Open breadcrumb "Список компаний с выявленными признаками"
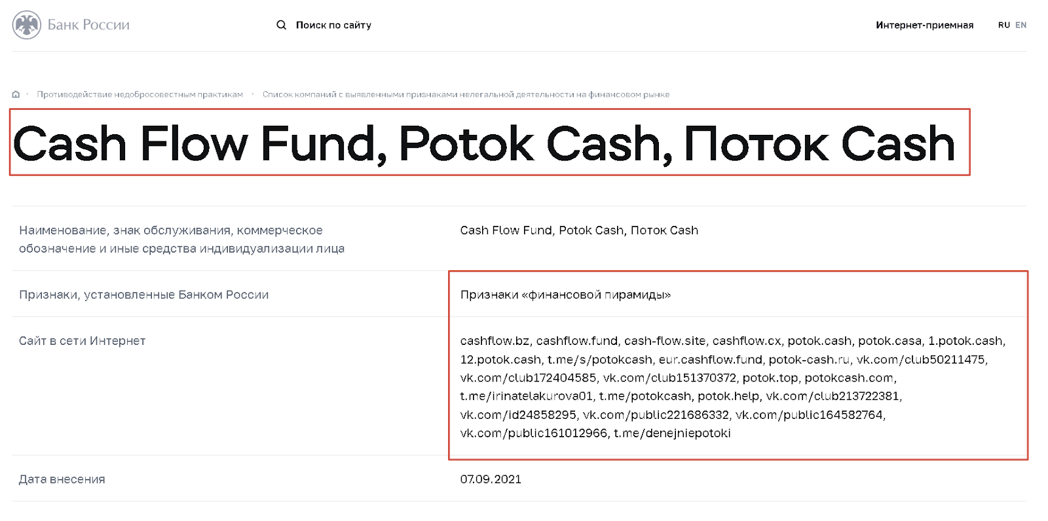 466,94
